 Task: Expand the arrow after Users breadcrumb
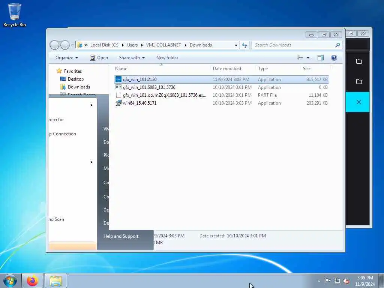point(142,45)
